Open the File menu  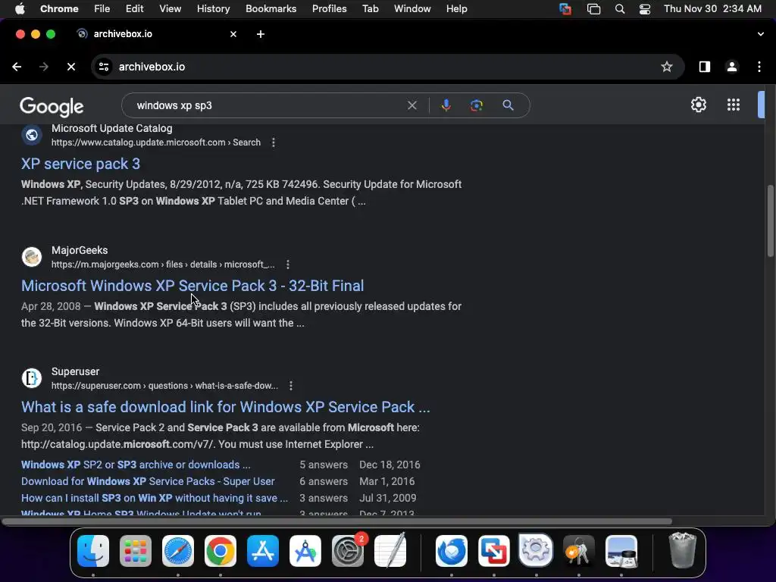pos(102,9)
